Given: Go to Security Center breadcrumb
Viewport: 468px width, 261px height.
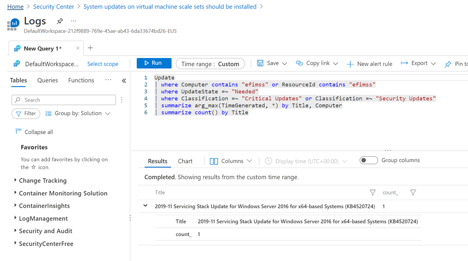Looking at the screenshot, I should tap(53, 7).
